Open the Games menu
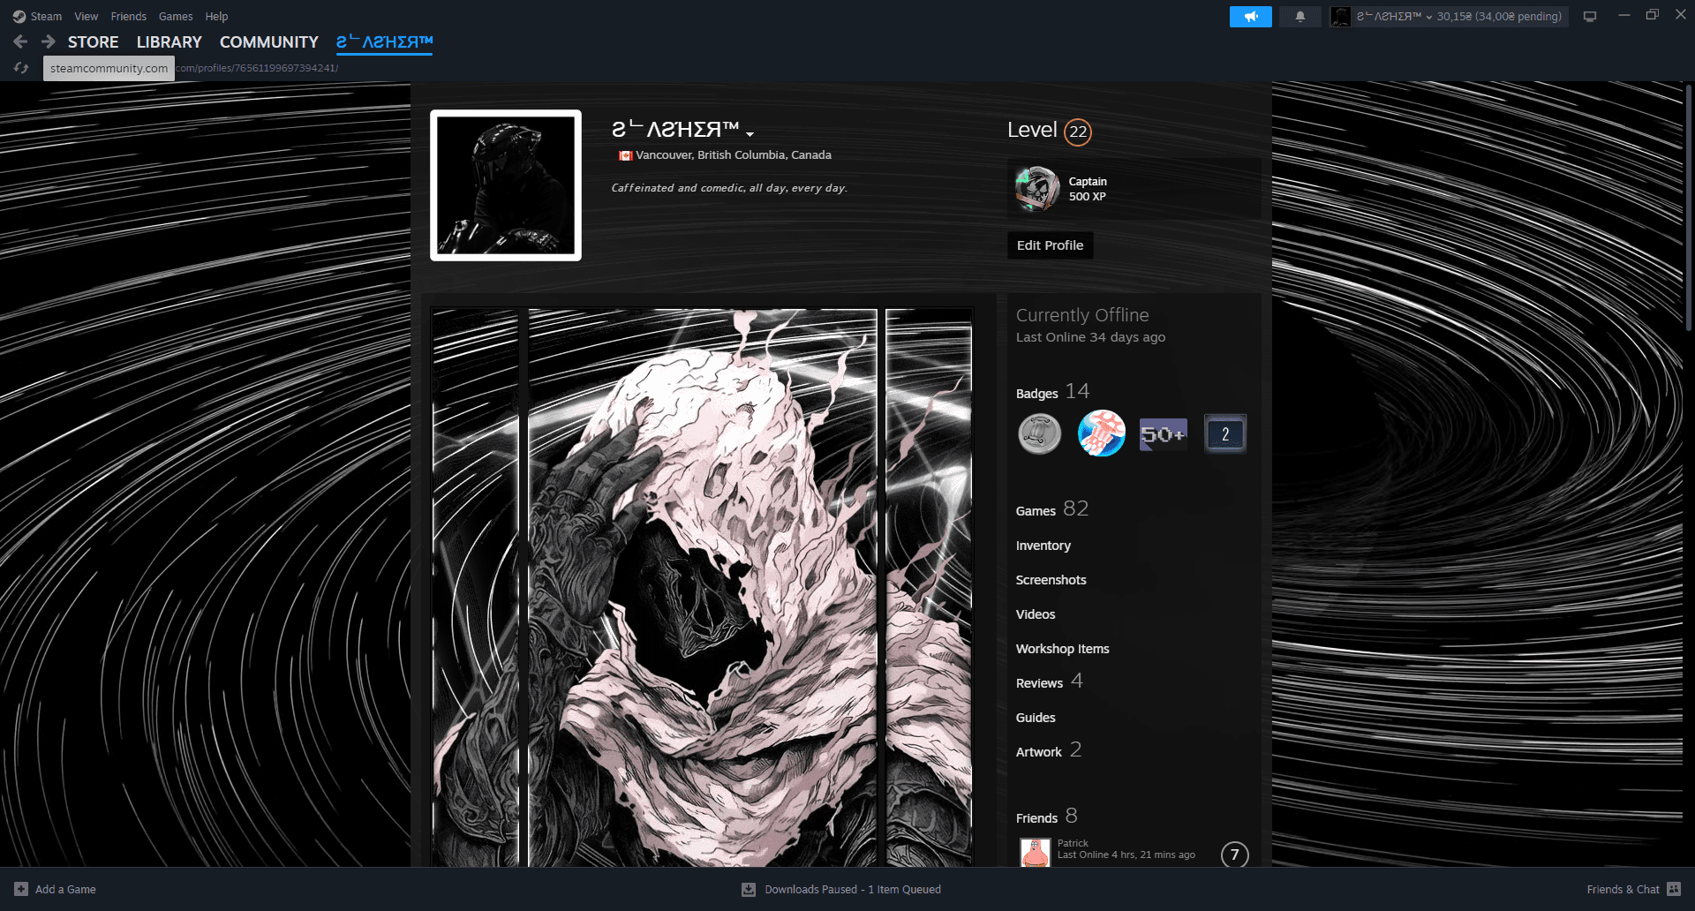1695x911 pixels. point(176,16)
